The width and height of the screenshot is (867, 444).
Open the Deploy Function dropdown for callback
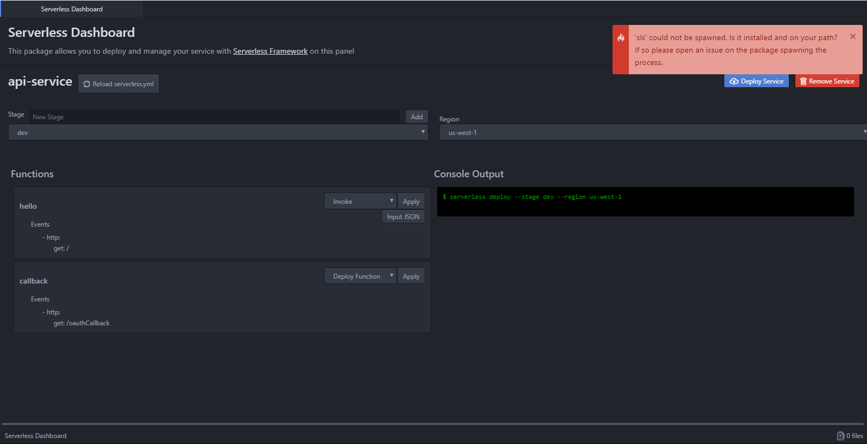[x=360, y=276]
